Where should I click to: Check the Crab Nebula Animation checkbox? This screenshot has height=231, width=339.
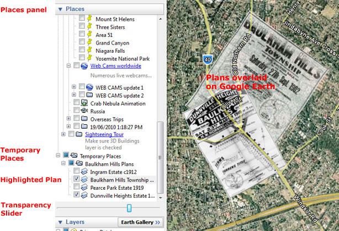tap(76, 102)
